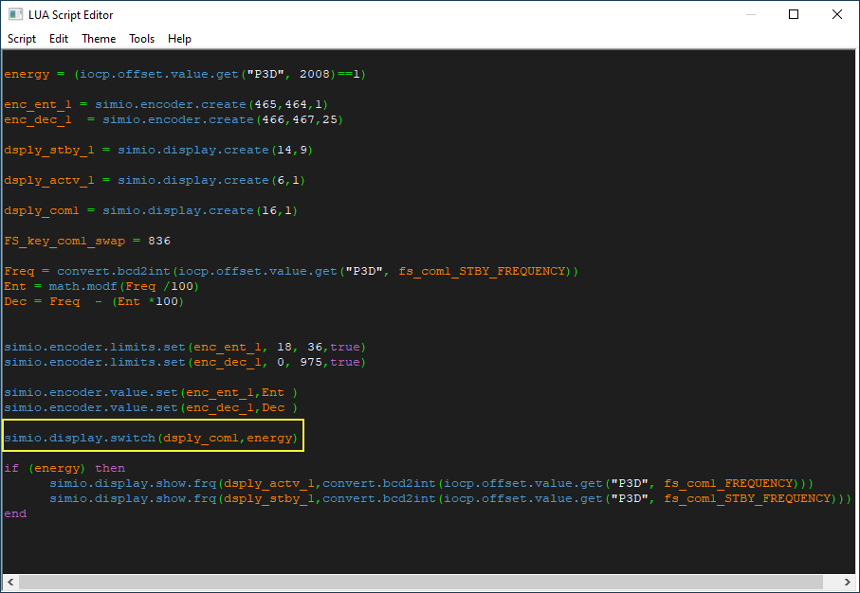Click the number 2008 in energy line
Viewport: 860px width, 593px height.
coord(314,74)
